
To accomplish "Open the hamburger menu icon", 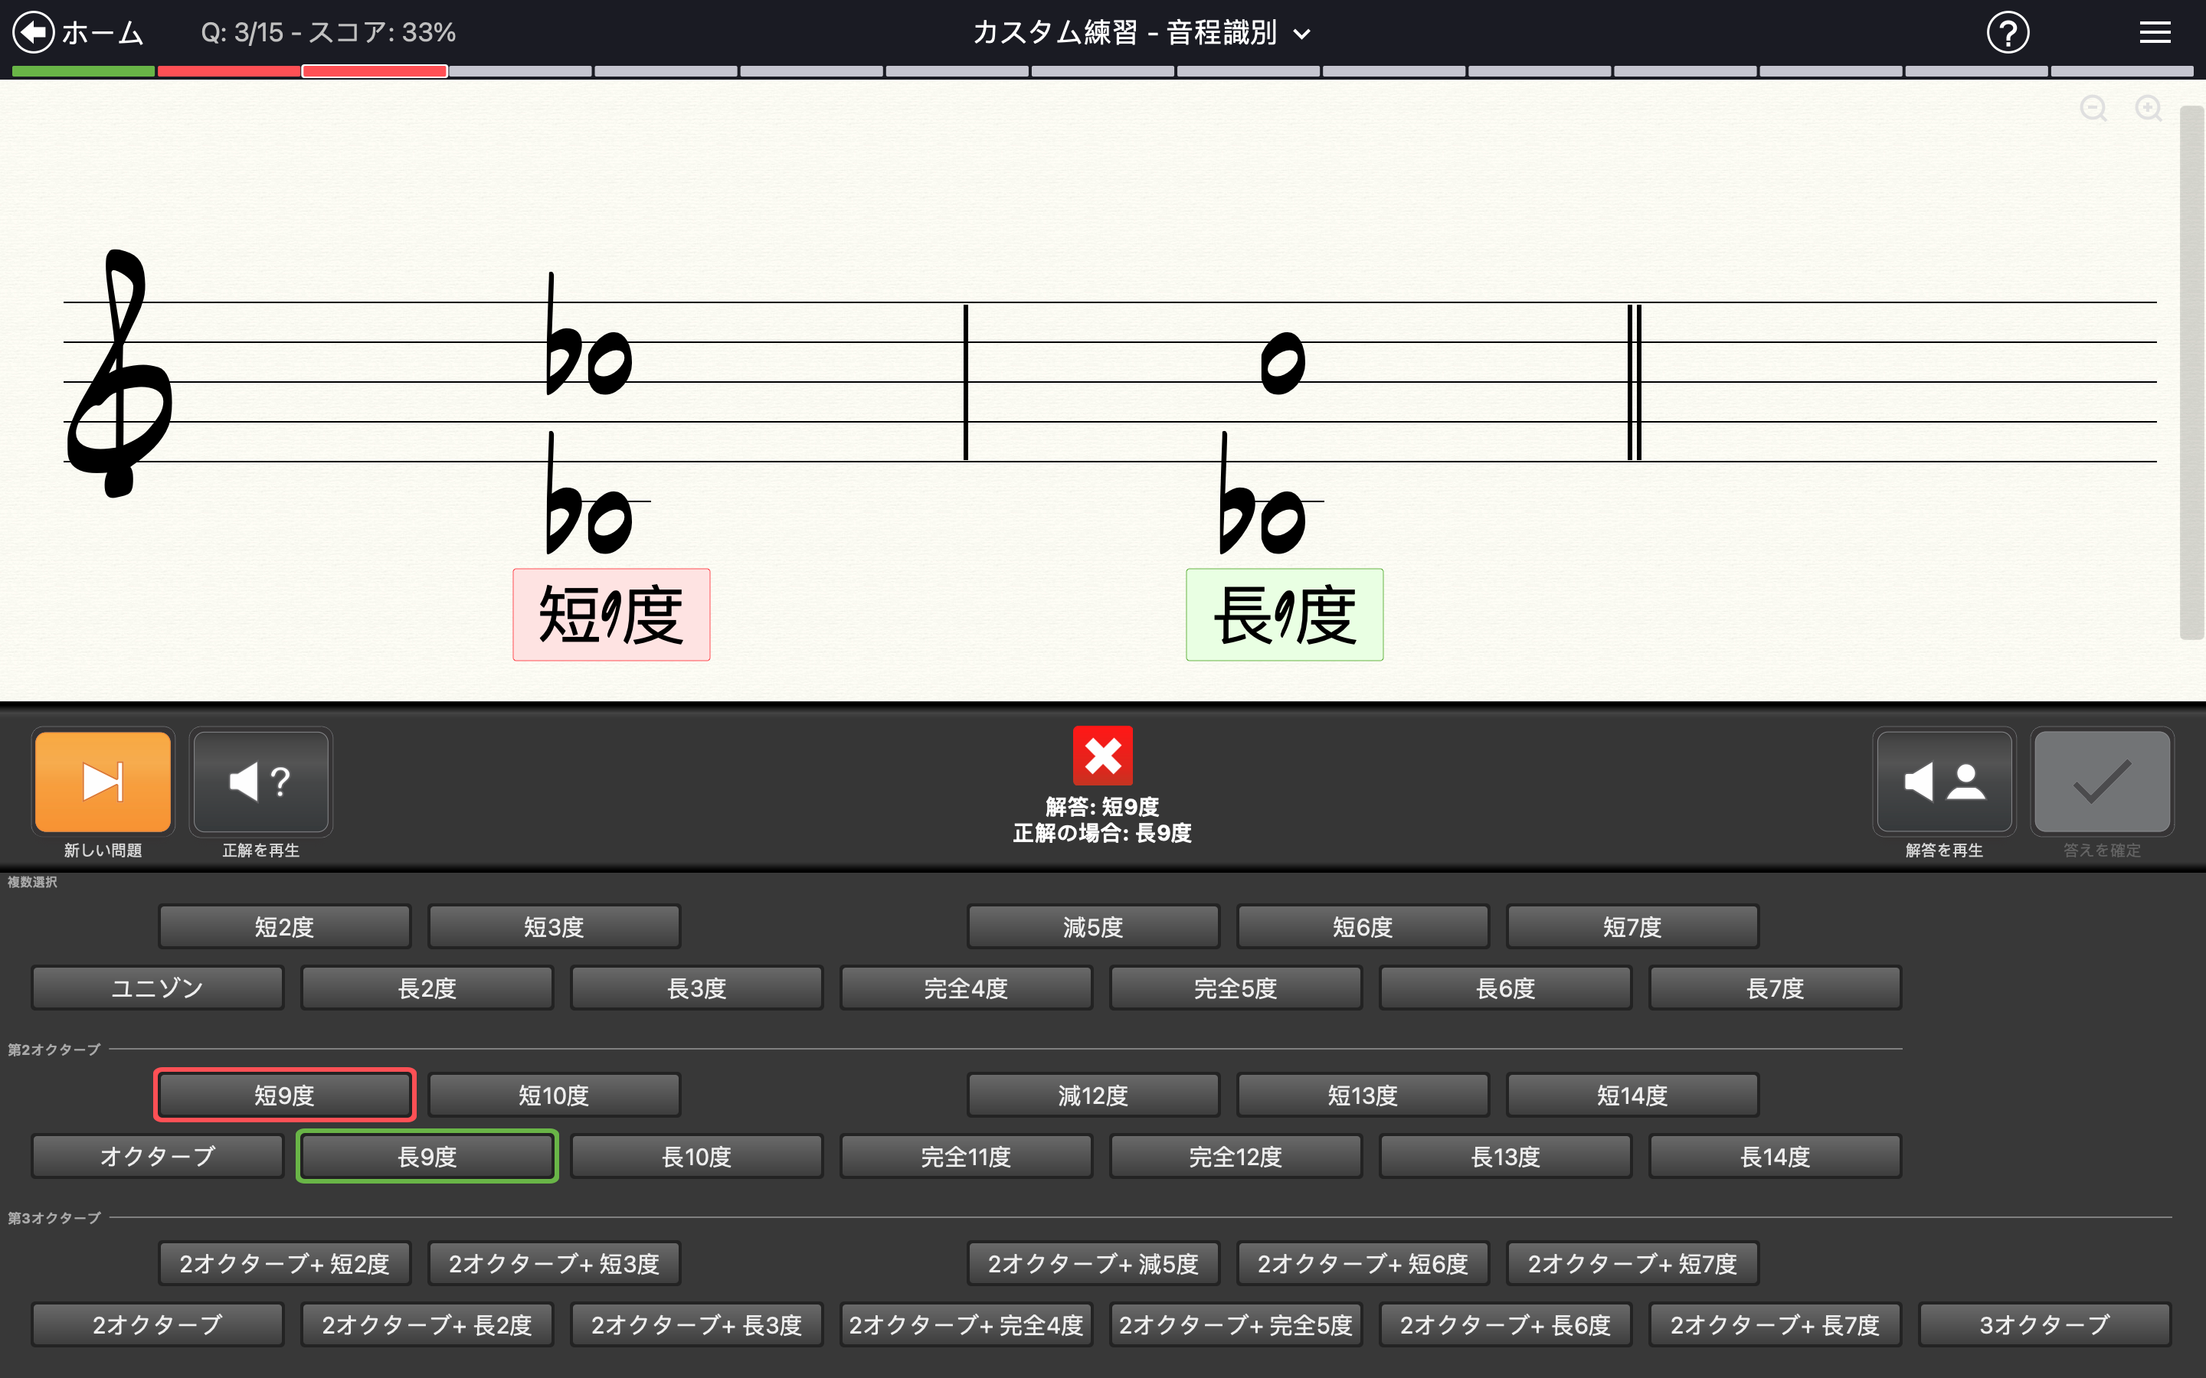I will tap(2154, 33).
